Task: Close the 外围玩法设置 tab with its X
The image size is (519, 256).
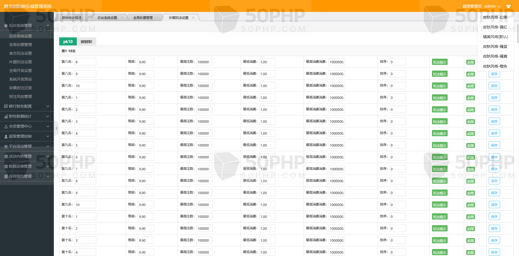Action: pos(193,18)
